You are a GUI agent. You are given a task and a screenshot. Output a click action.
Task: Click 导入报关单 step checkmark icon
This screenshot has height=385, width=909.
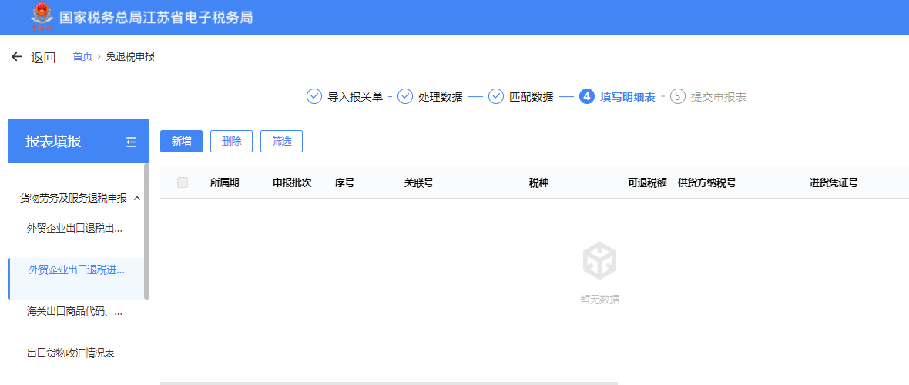coord(314,97)
